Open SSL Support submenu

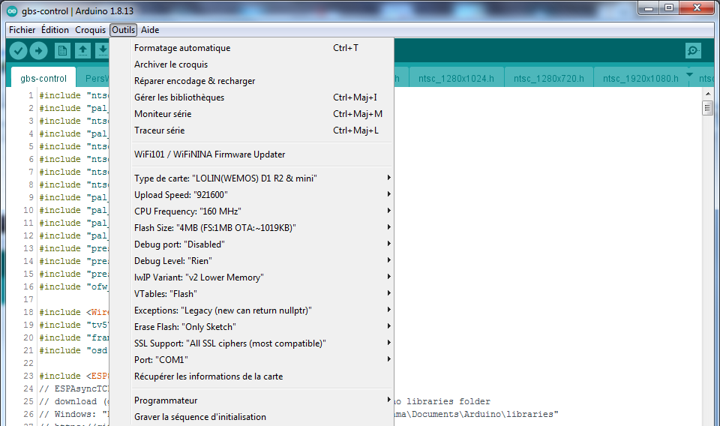(262, 343)
